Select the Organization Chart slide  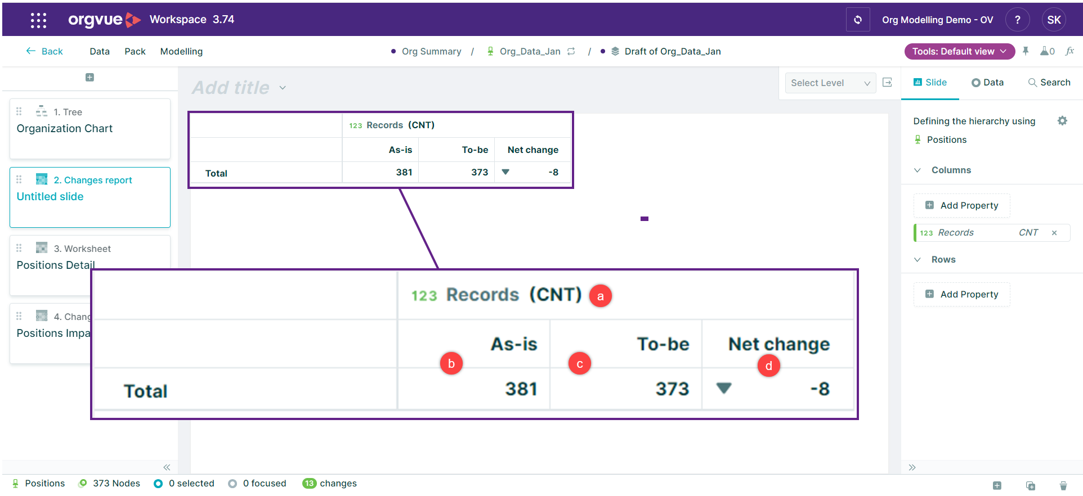pos(89,128)
